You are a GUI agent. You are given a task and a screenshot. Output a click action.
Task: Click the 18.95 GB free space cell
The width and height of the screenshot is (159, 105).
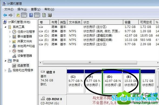point(146,36)
